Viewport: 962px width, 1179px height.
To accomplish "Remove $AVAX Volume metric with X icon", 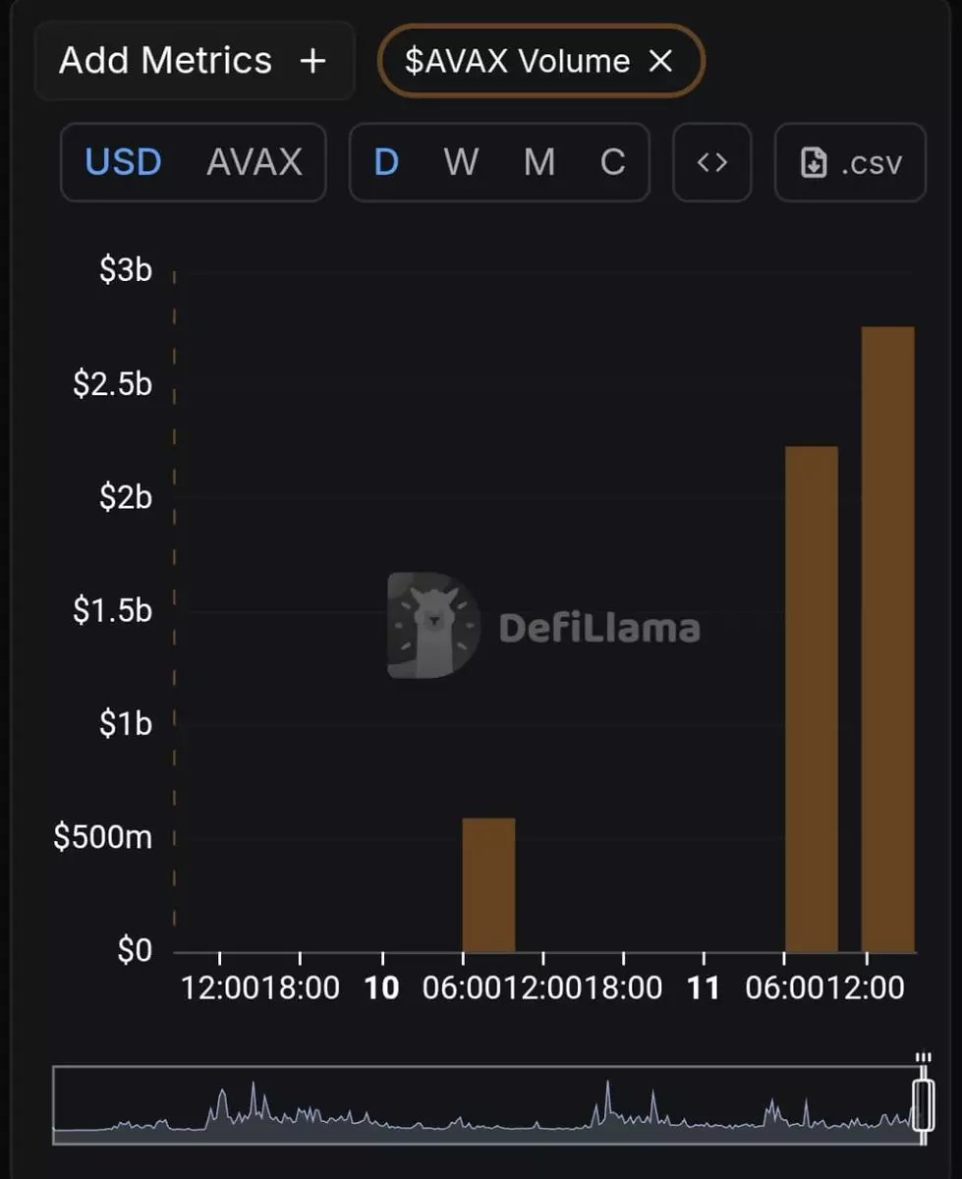I will click(661, 61).
